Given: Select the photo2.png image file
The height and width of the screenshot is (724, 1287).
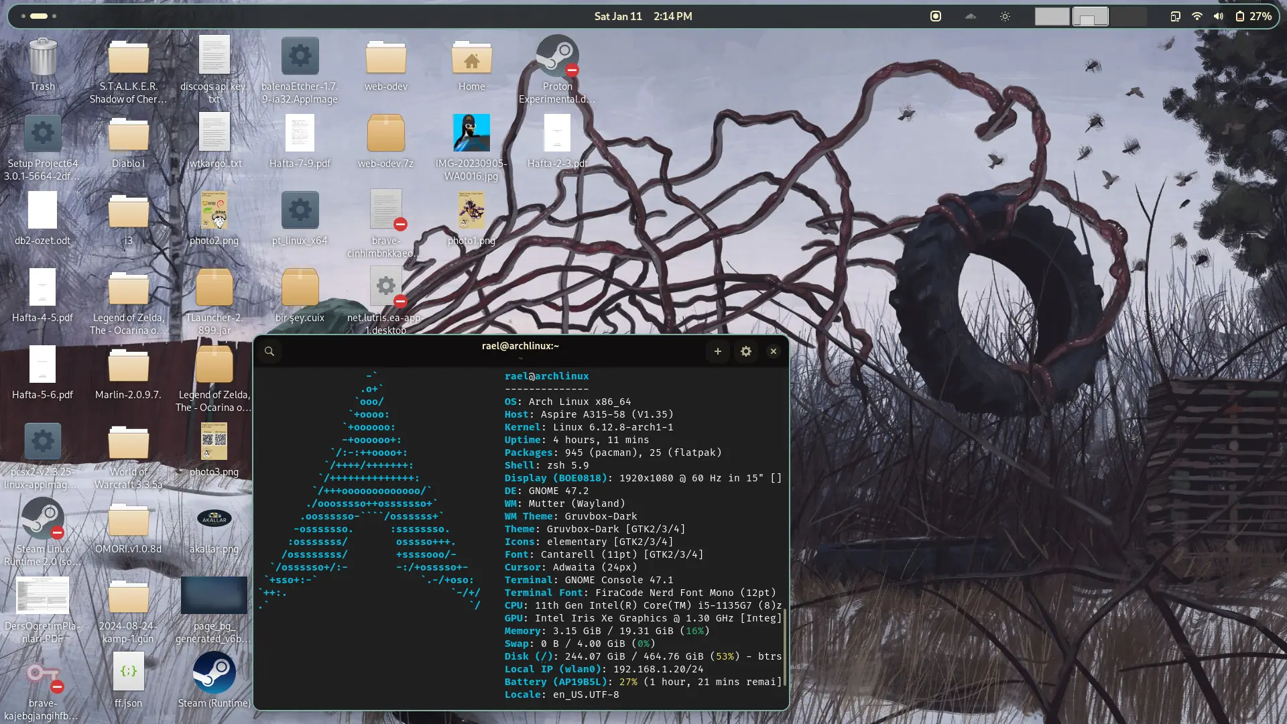Looking at the screenshot, I should click(x=214, y=210).
